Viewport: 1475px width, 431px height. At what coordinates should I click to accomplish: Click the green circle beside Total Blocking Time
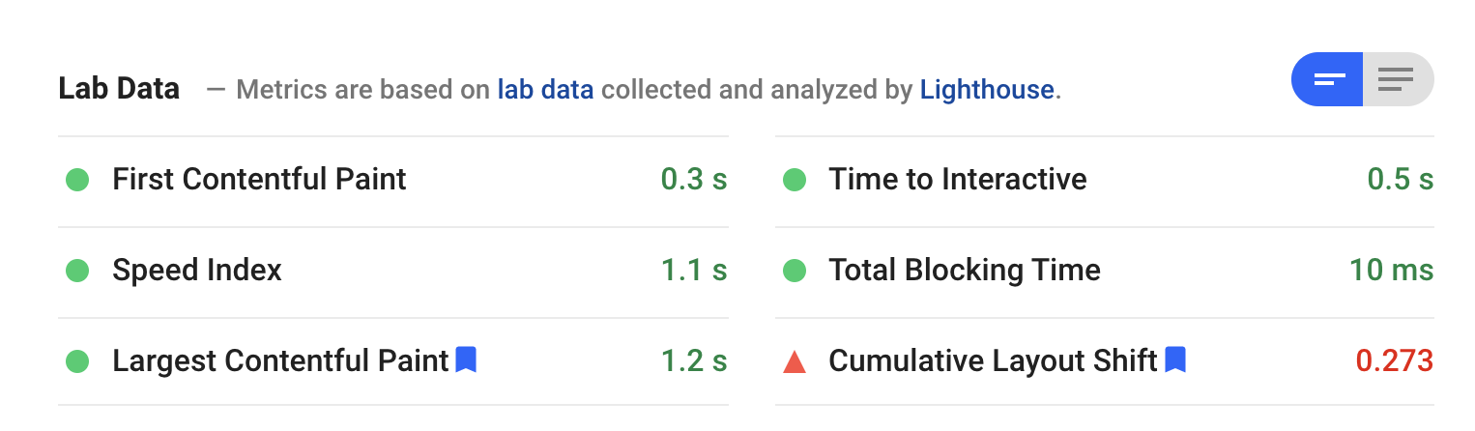click(795, 271)
